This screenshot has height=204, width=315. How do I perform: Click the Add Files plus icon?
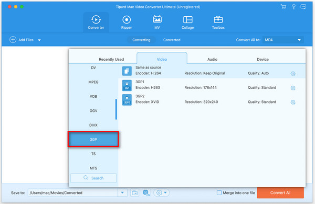point(13,40)
